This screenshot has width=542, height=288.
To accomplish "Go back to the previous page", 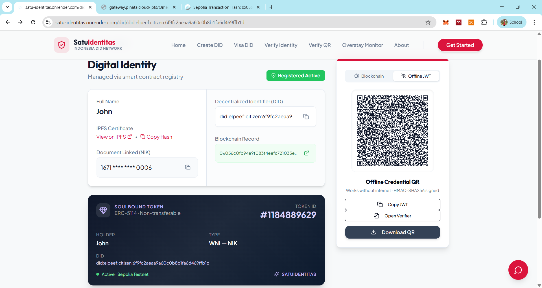I will tap(8, 22).
